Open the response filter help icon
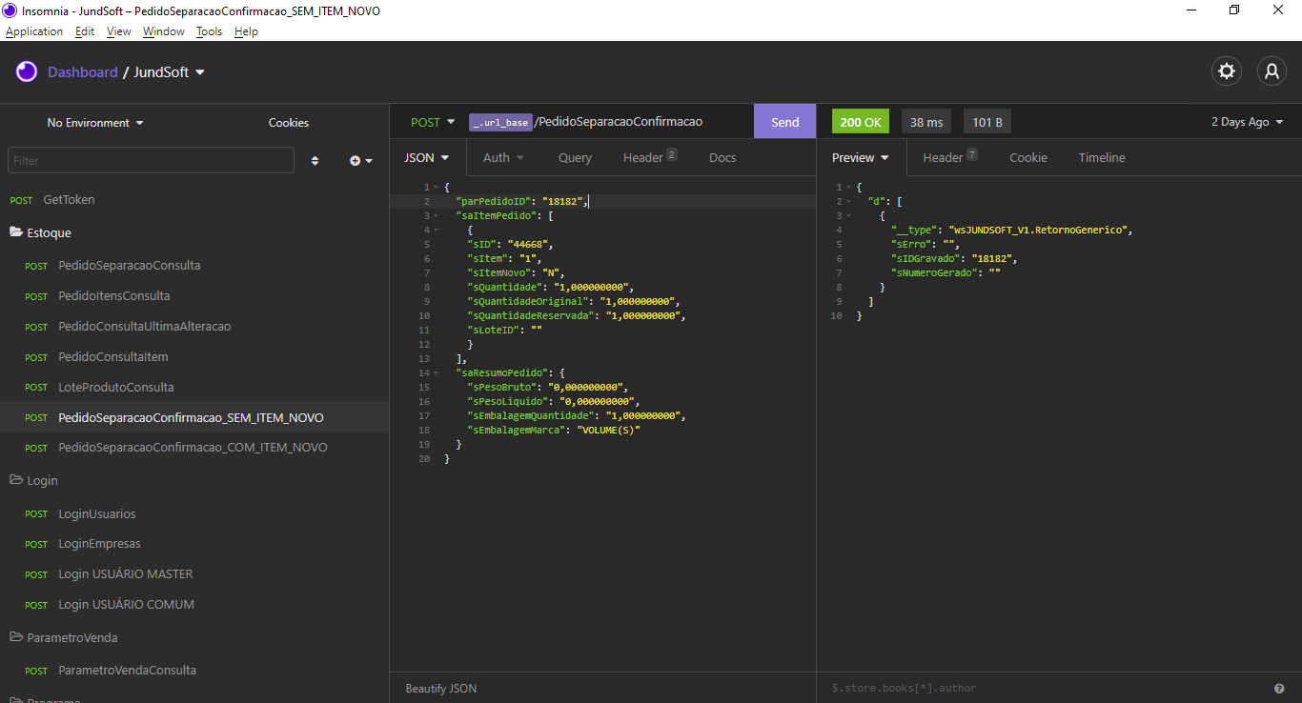Image resolution: width=1302 pixels, height=703 pixels. [x=1279, y=688]
